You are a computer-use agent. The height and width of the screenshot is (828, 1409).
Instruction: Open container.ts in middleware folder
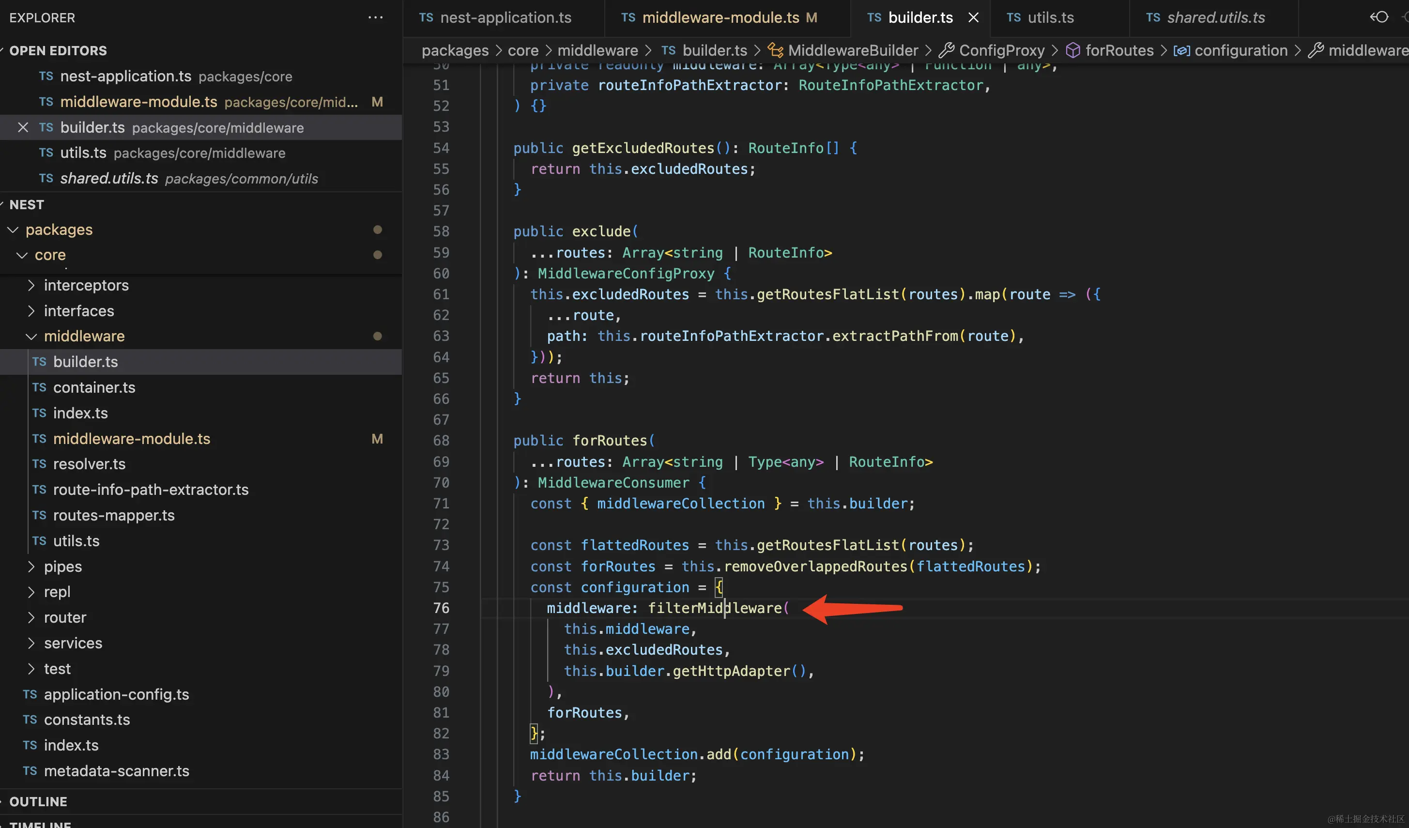[x=201, y=387]
